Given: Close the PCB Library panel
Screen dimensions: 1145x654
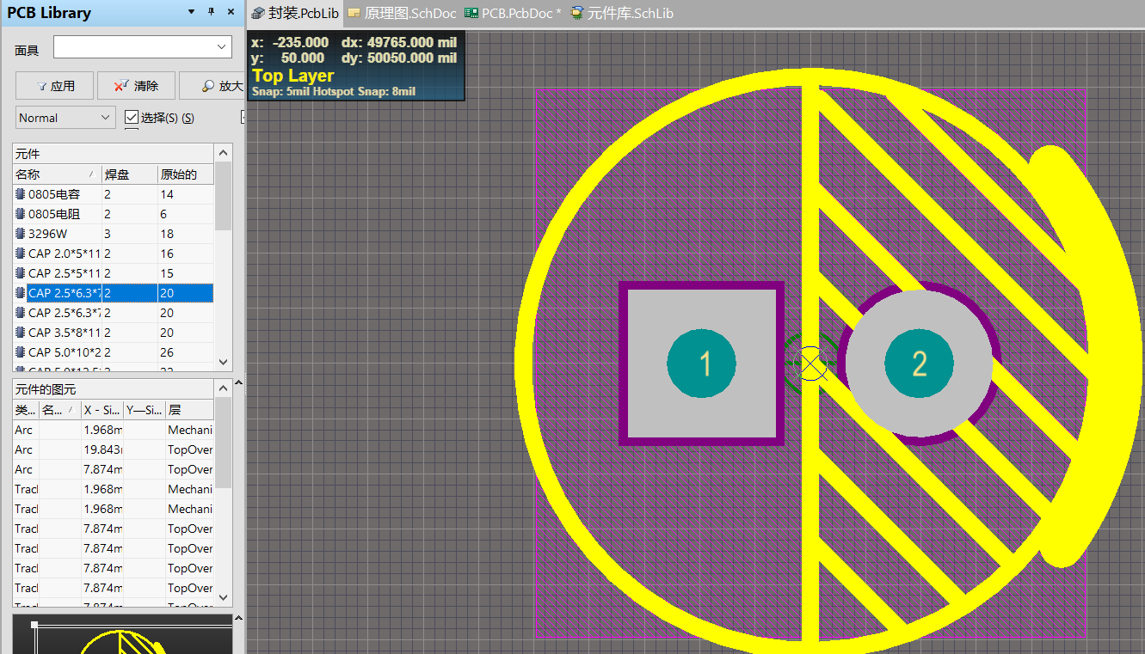Looking at the screenshot, I should coord(231,12).
